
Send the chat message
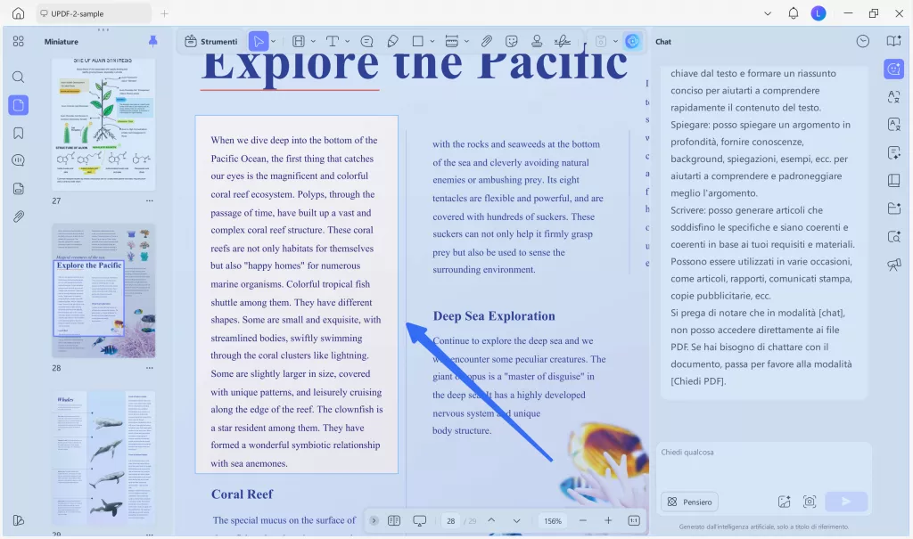coord(846,502)
